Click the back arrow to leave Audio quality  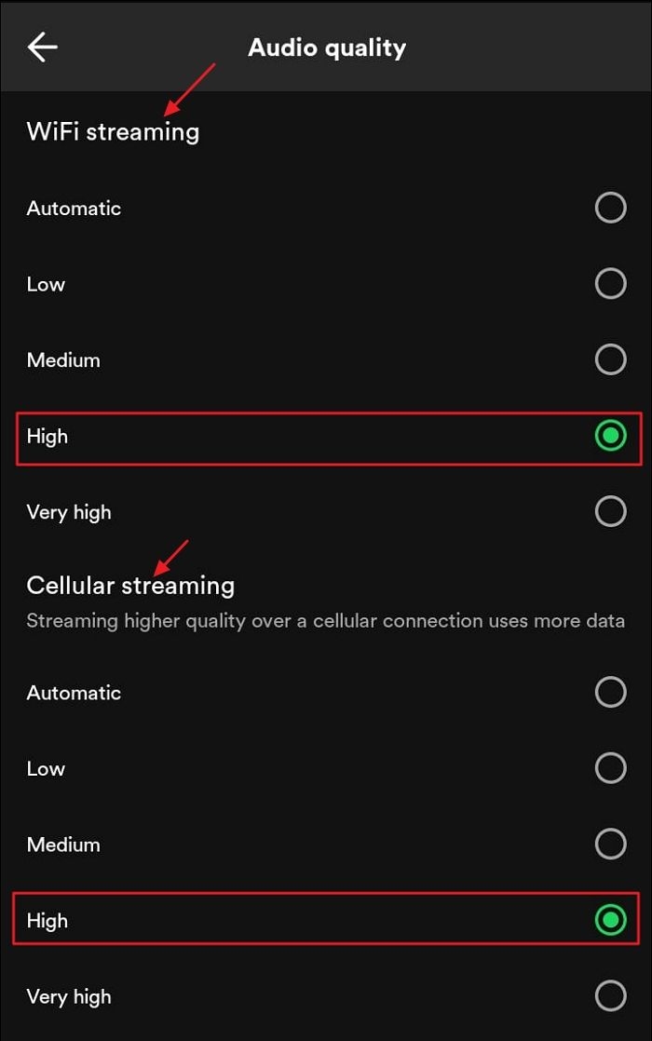42,47
